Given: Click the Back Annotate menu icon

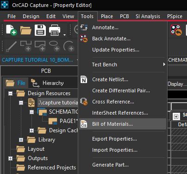Looking at the screenshot, I should [x=84, y=39].
